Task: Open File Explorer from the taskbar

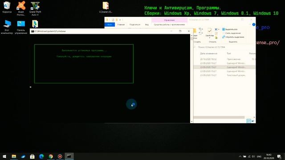Action: (14, 156)
